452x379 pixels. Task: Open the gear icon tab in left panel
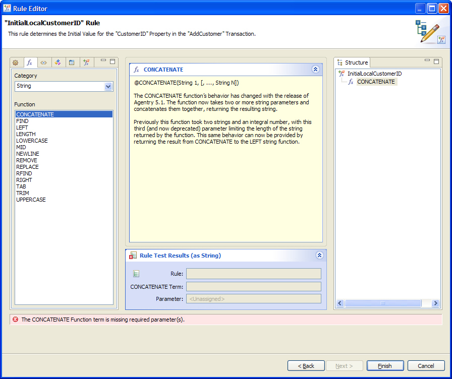pos(16,62)
